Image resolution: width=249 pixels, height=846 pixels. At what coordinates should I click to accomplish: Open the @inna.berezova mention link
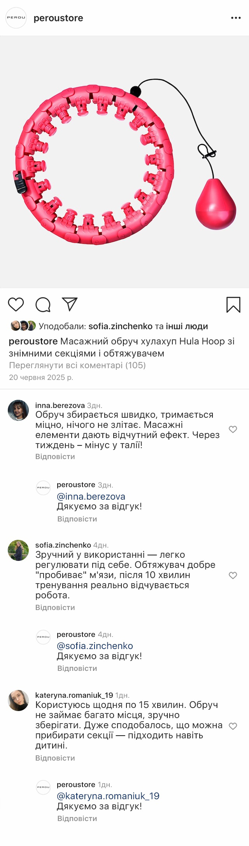coord(91,497)
